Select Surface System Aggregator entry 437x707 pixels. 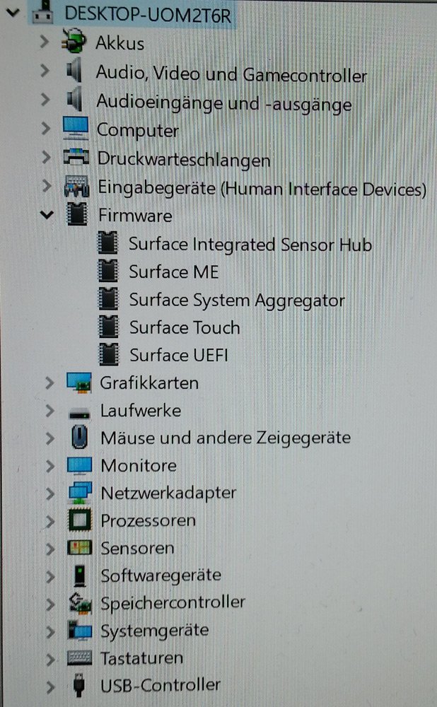(236, 300)
